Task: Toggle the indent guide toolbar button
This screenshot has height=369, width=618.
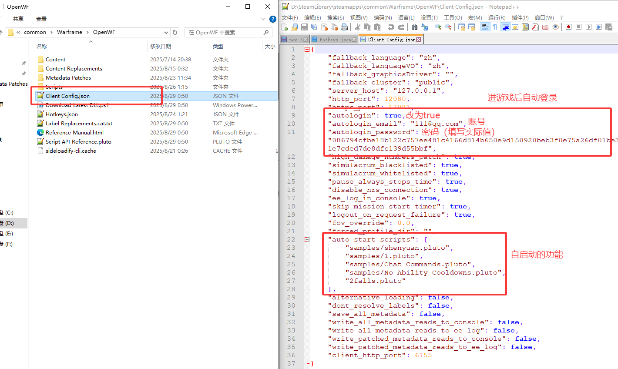Action: (506, 27)
